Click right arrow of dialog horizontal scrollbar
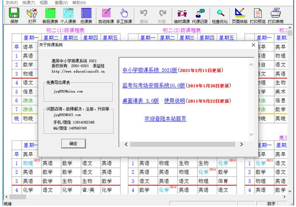Image resolution: width=296 pixels, height=207 pixels. pos(242,144)
